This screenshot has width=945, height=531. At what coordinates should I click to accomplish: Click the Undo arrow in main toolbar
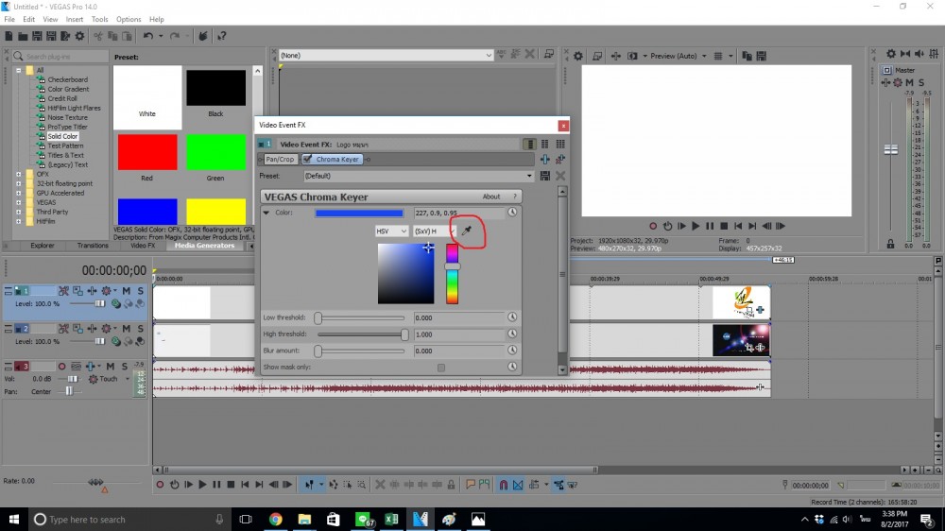pyautogui.click(x=147, y=36)
